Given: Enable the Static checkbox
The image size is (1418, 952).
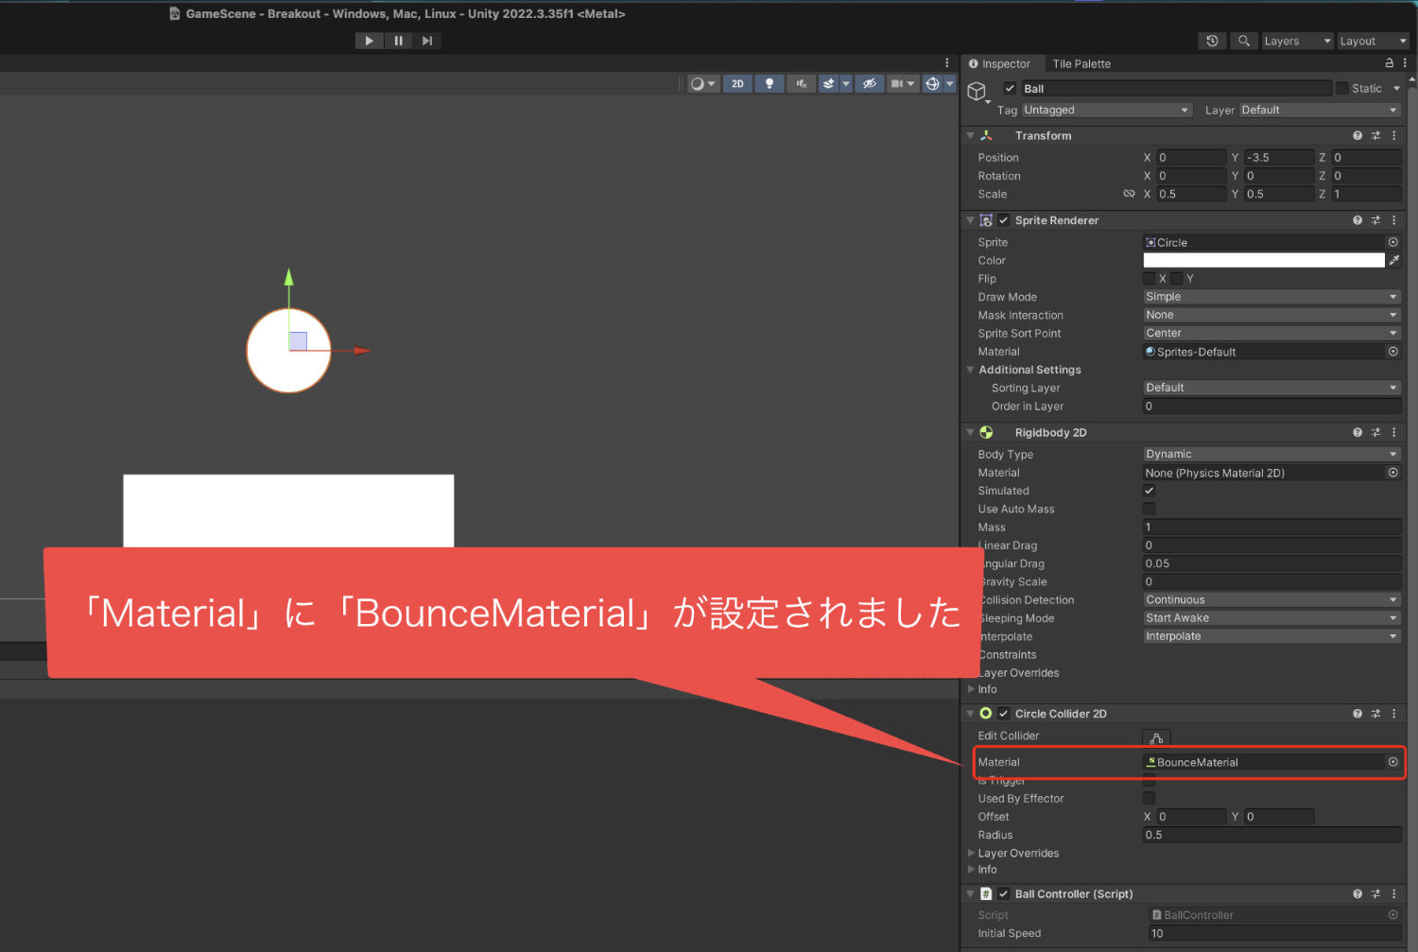Looking at the screenshot, I should pyautogui.click(x=1341, y=89).
